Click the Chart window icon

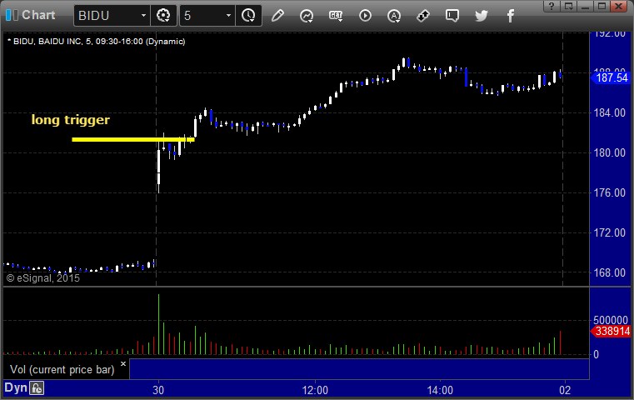[x=12, y=15]
